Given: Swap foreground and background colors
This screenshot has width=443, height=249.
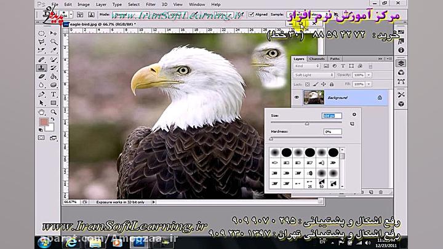Looking at the screenshot, I should pos(52,119).
